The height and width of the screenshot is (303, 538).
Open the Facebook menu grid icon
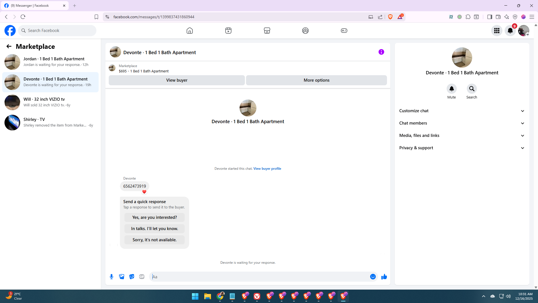497,31
